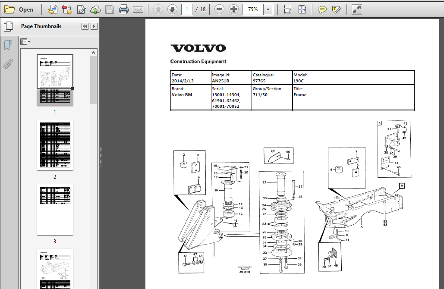444x289 pixels.
Task: Go to next page arrow
Action: coord(172,9)
